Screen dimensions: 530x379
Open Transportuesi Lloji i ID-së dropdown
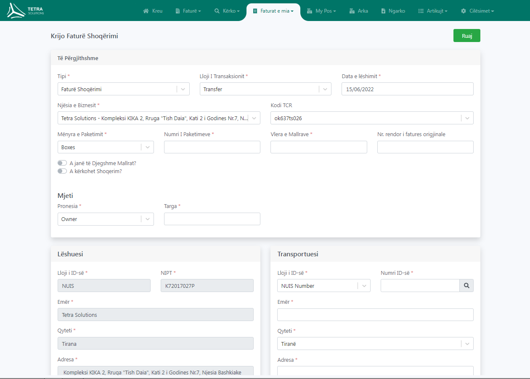pos(324,286)
